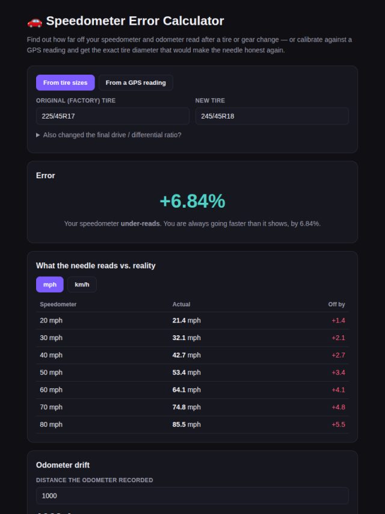385x514 pixels.
Task: Switch to the From a GPS reading tab
Action: click(x=135, y=82)
